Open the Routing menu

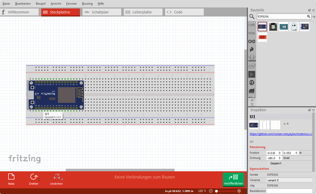pyautogui.click(x=87, y=4)
